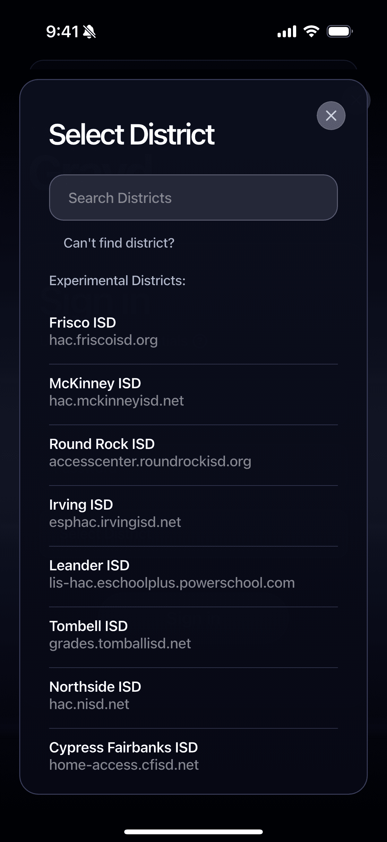Image resolution: width=387 pixels, height=842 pixels.
Task: Click the Search Districts input field
Action: [x=193, y=197]
